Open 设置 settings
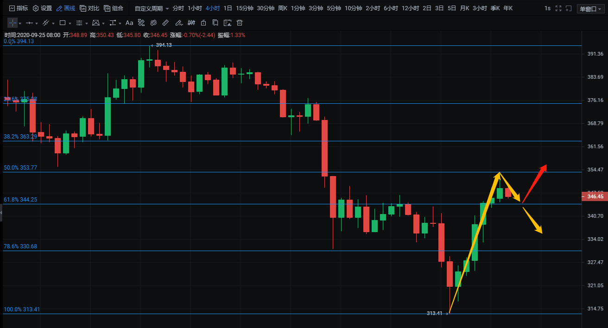Image resolution: width=608 pixels, height=328 pixels. click(x=42, y=8)
